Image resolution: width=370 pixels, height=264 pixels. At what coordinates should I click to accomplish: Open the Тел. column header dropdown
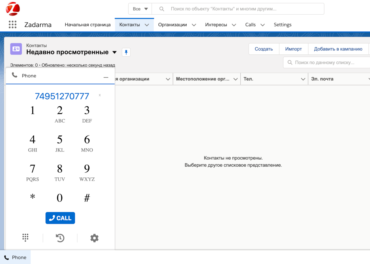click(x=303, y=79)
